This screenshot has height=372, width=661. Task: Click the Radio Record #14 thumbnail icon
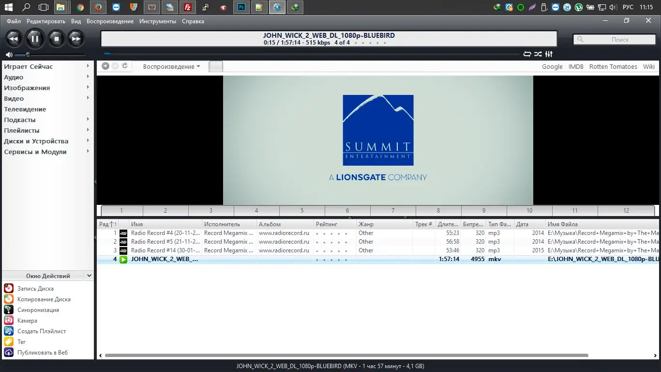pos(123,250)
